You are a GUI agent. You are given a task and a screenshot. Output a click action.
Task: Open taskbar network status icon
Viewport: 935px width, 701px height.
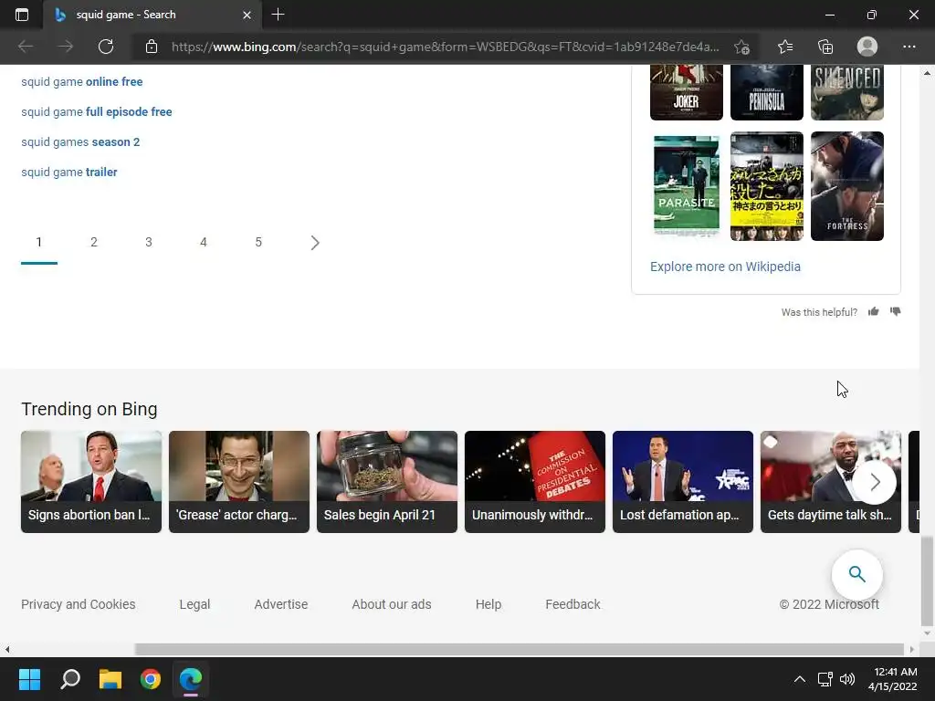click(825, 679)
